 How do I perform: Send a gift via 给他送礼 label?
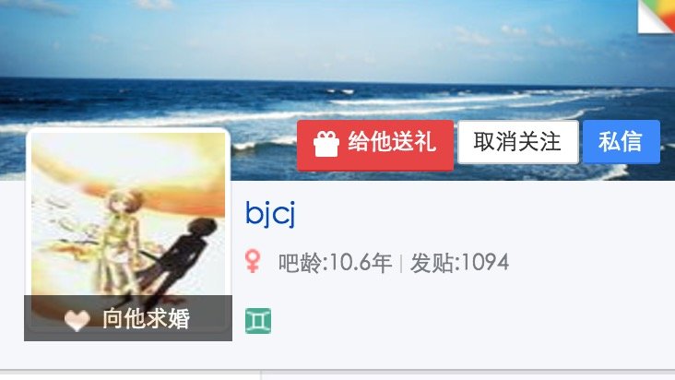tap(392, 142)
